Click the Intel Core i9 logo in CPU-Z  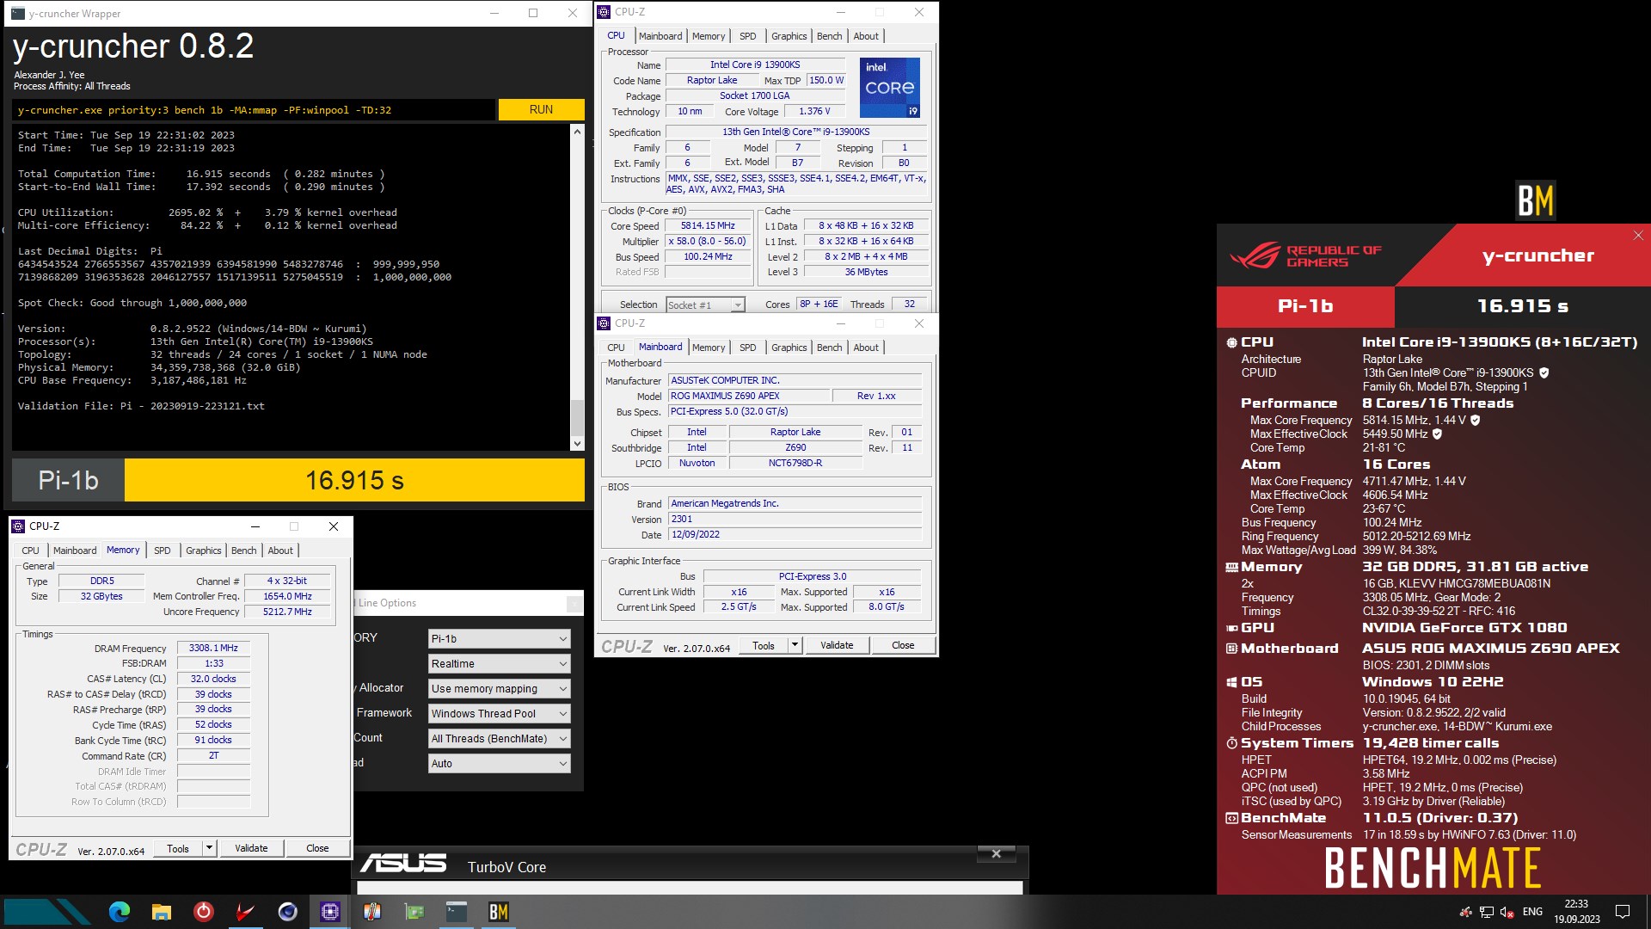pos(890,87)
